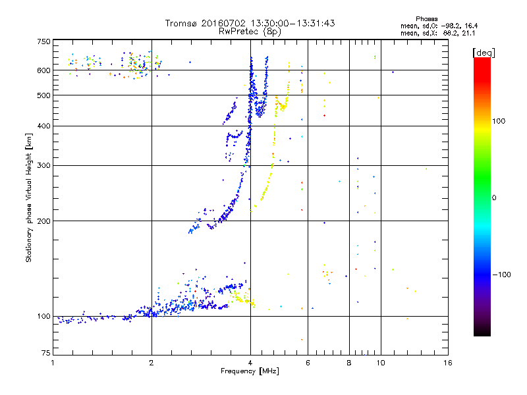Click the '[deg]' colorbar unit label
Screen dimensions: 527x395
pos(484,53)
